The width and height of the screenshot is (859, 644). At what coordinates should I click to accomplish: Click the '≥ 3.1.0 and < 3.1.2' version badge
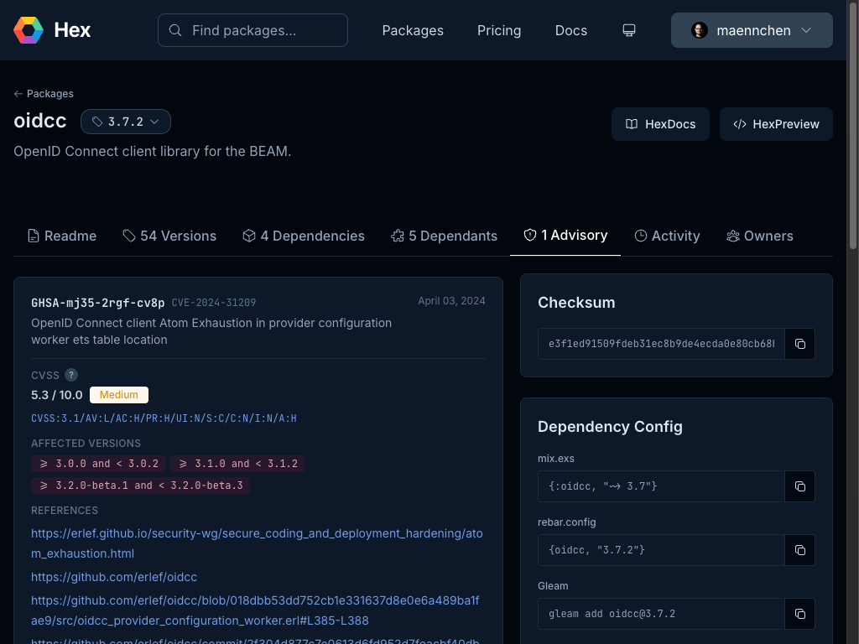pyautogui.click(x=237, y=464)
